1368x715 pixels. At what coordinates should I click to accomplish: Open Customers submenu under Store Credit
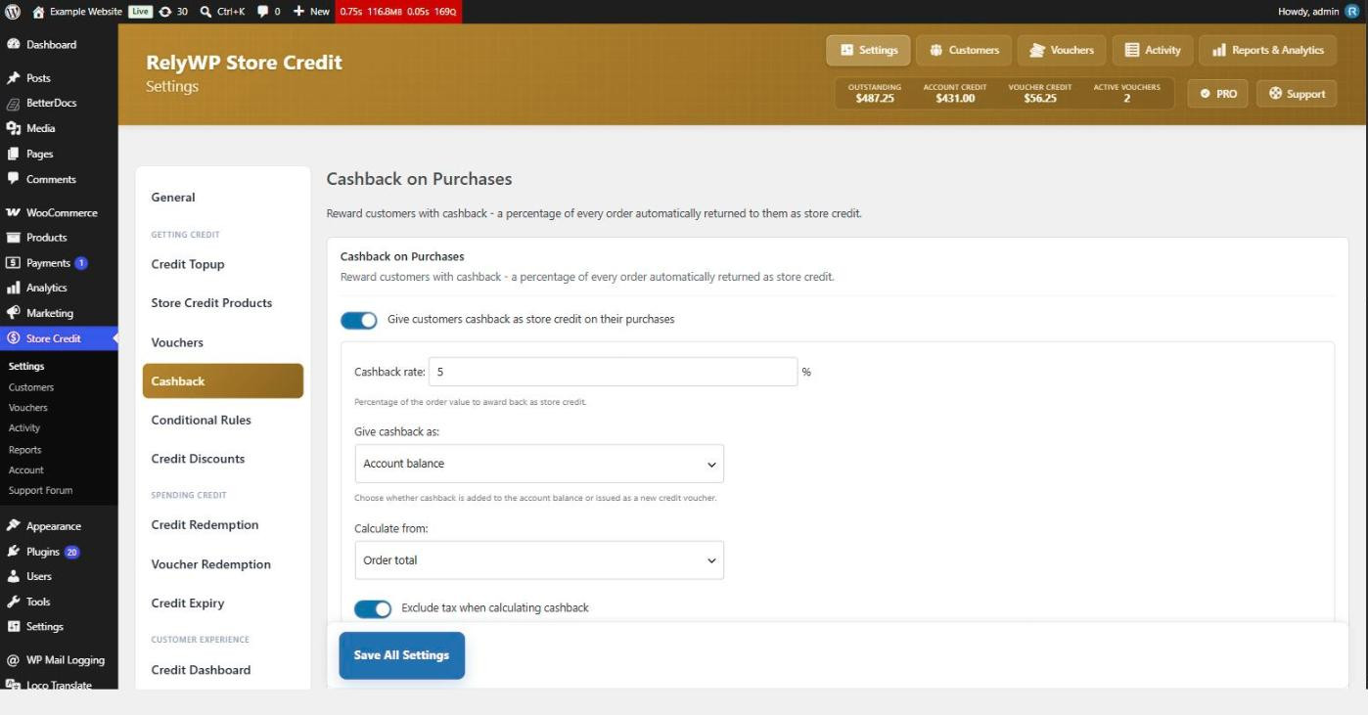tap(31, 387)
